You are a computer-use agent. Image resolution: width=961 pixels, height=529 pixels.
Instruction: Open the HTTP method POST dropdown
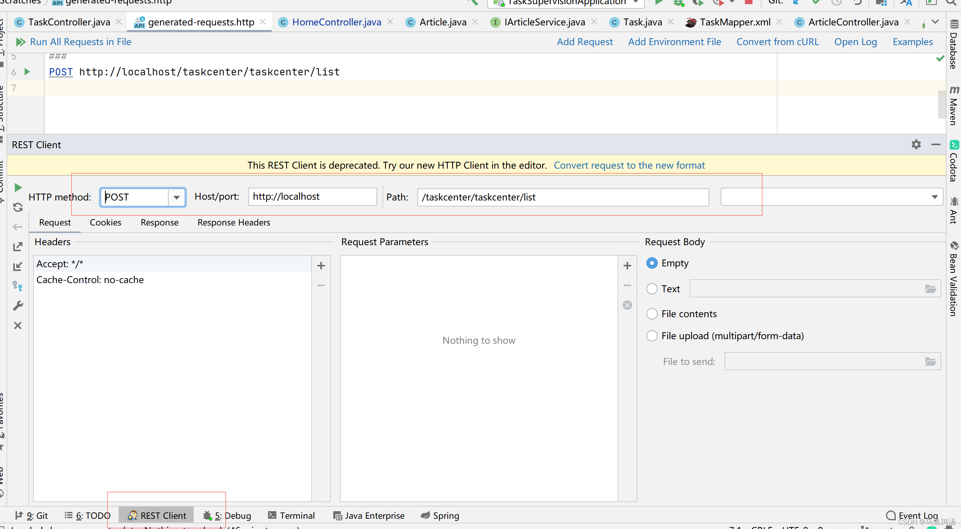click(176, 197)
